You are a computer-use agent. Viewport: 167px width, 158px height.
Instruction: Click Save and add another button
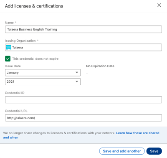pos(122,151)
